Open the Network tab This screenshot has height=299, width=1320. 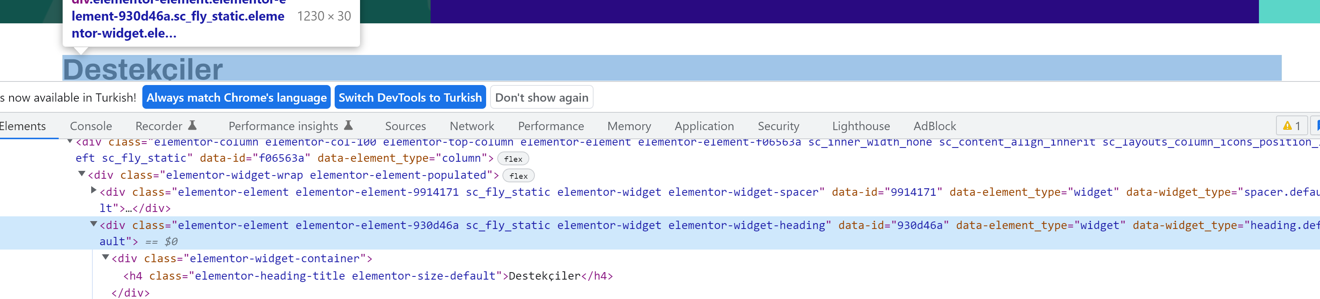[471, 126]
